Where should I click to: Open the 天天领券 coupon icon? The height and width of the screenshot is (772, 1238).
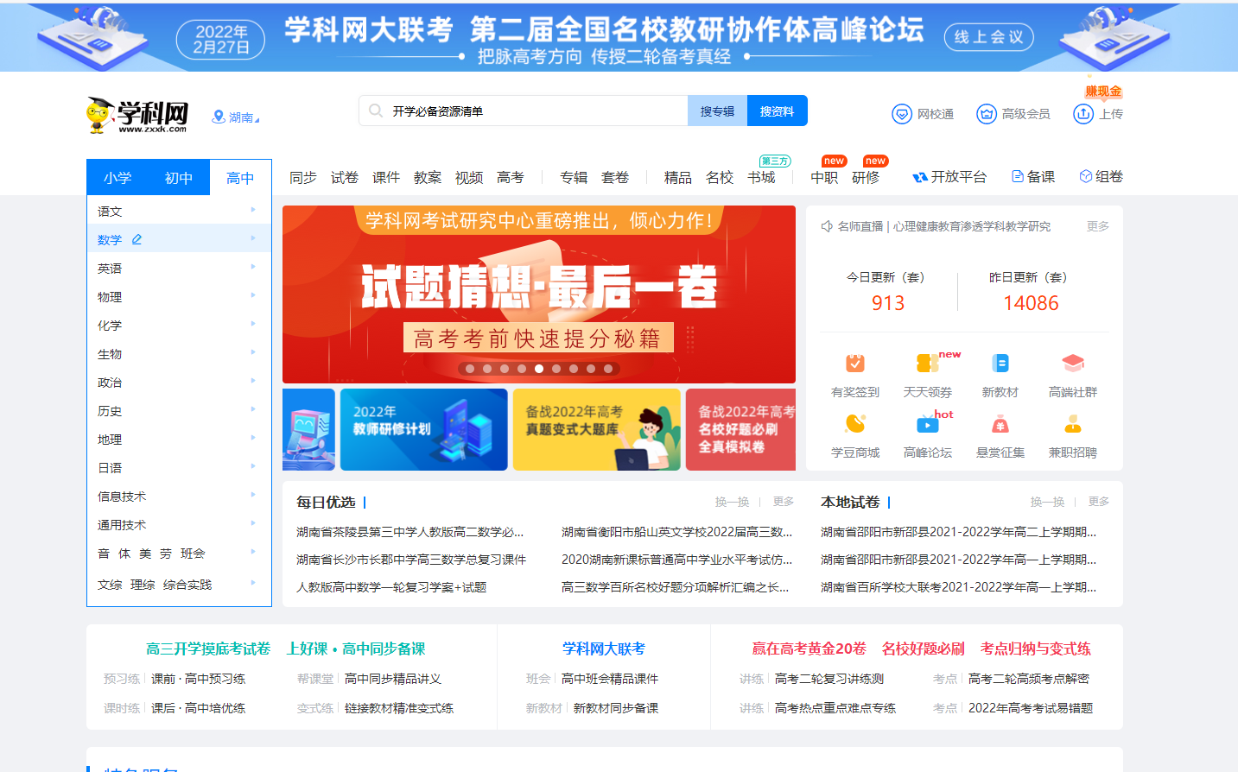click(x=927, y=364)
